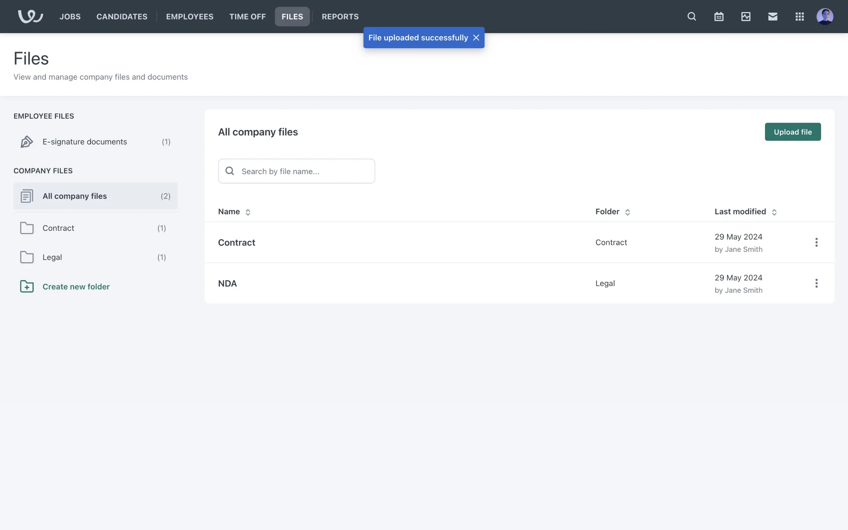This screenshot has height=530, width=848.
Task: Click the reports chart icon in header
Action: pyautogui.click(x=746, y=16)
